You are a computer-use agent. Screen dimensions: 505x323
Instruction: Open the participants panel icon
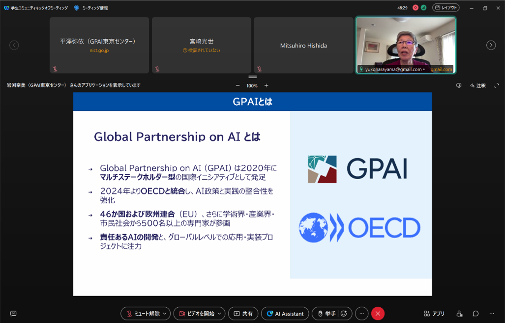(x=460, y=313)
